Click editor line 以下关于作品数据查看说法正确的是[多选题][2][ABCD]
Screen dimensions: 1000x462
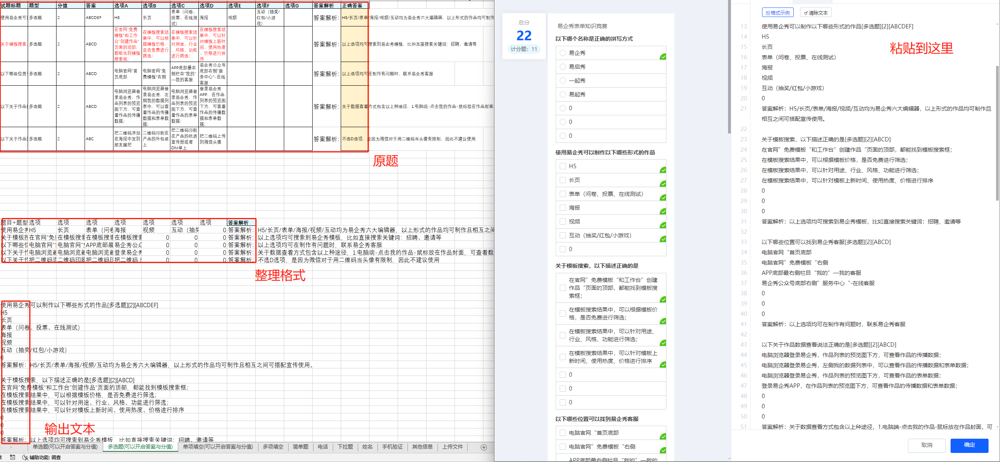point(829,345)
